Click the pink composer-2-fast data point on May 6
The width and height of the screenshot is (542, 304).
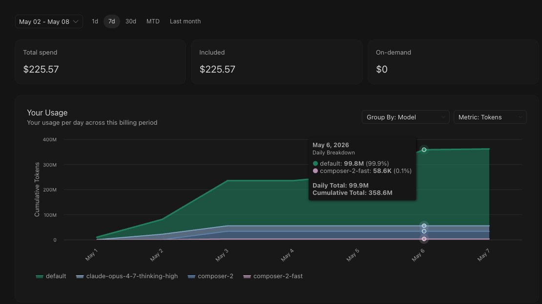tap(424, 239)
